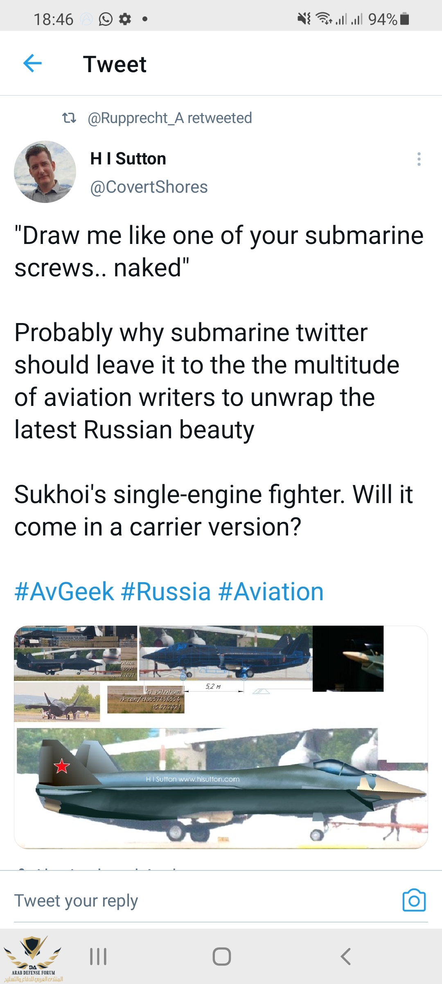Tap the battery indicator in status bar
The width and height of the screenshot is (442, 984).
coord(404,19)
